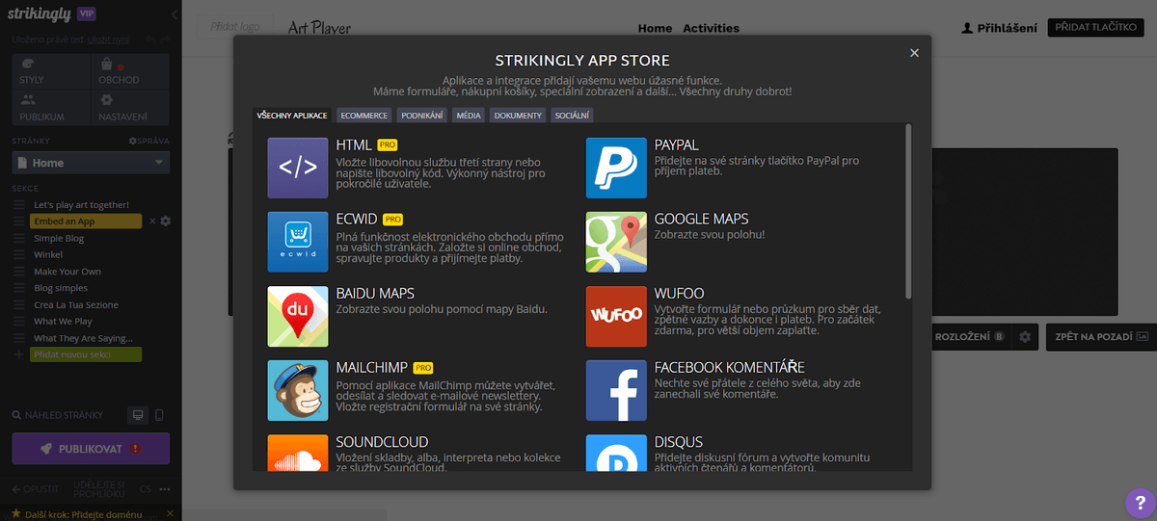Select the Simple Blog section

pos(59,238)
